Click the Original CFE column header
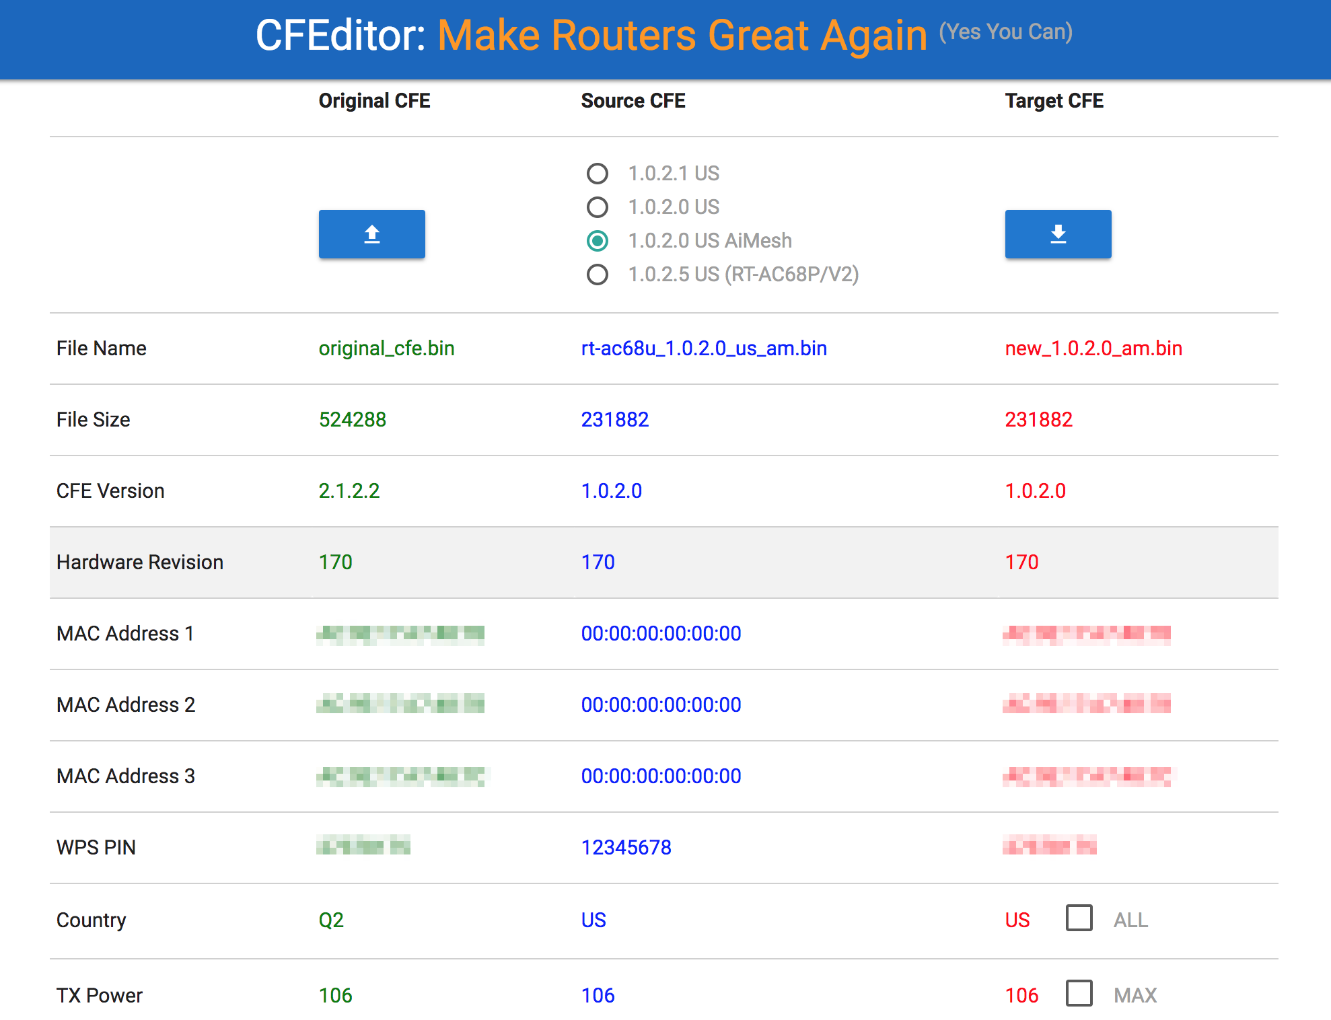The image size is (1331, 1020). pyautogui.click(x=374, y=101)
